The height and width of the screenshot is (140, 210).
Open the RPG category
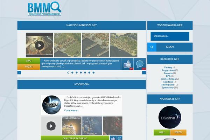coord(168,76)
